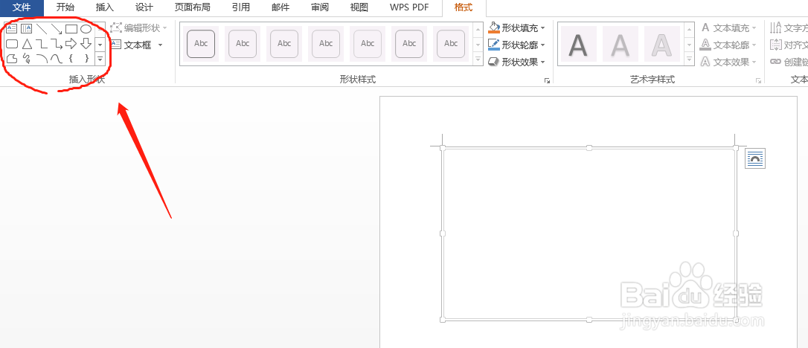Pick the arrow line shape
808x348 pixels.
(56, 29)
